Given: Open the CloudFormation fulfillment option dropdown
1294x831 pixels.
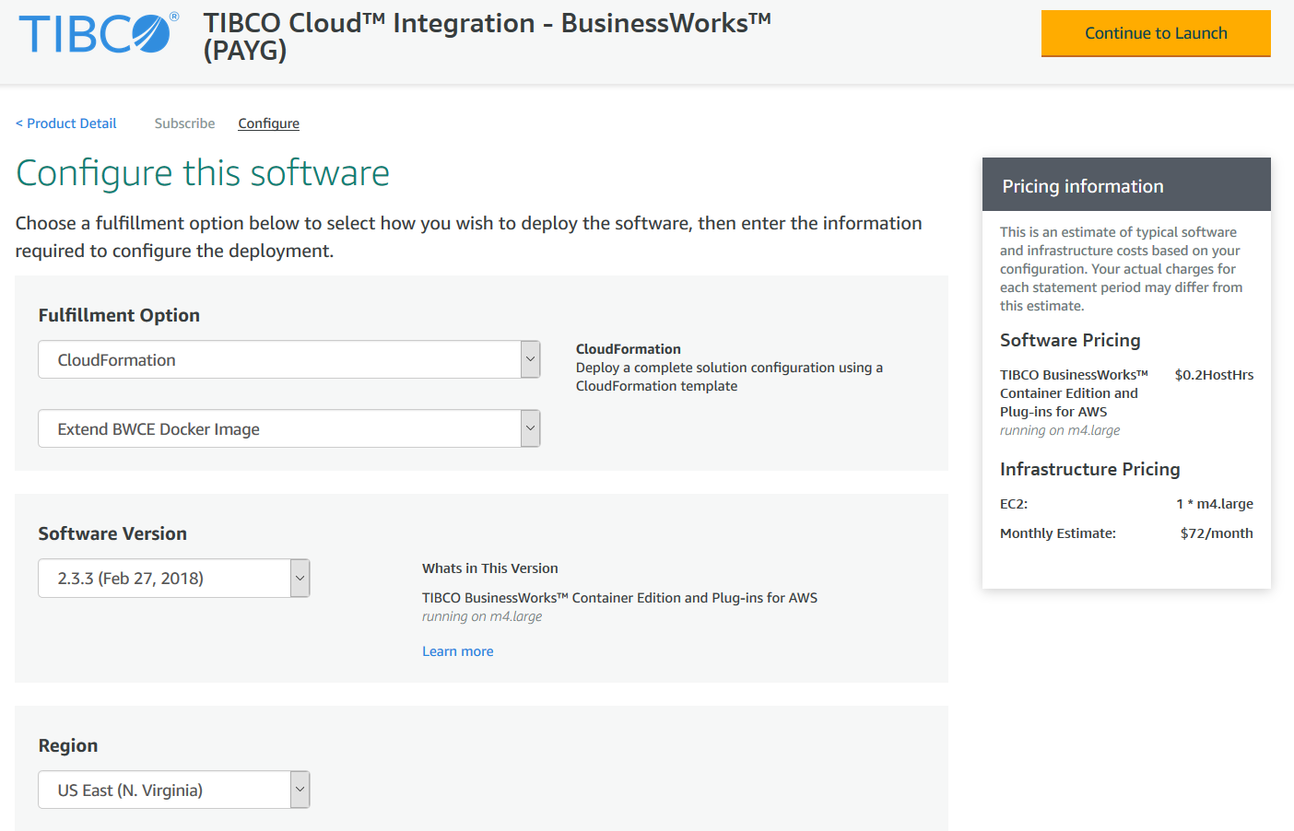Looking at the screenshot, I should [x=288, y=359].
